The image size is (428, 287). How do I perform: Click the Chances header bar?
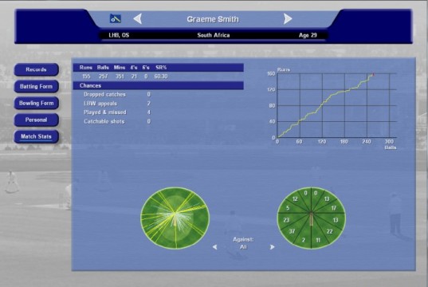pyautogui.click(x=159, y=85)
